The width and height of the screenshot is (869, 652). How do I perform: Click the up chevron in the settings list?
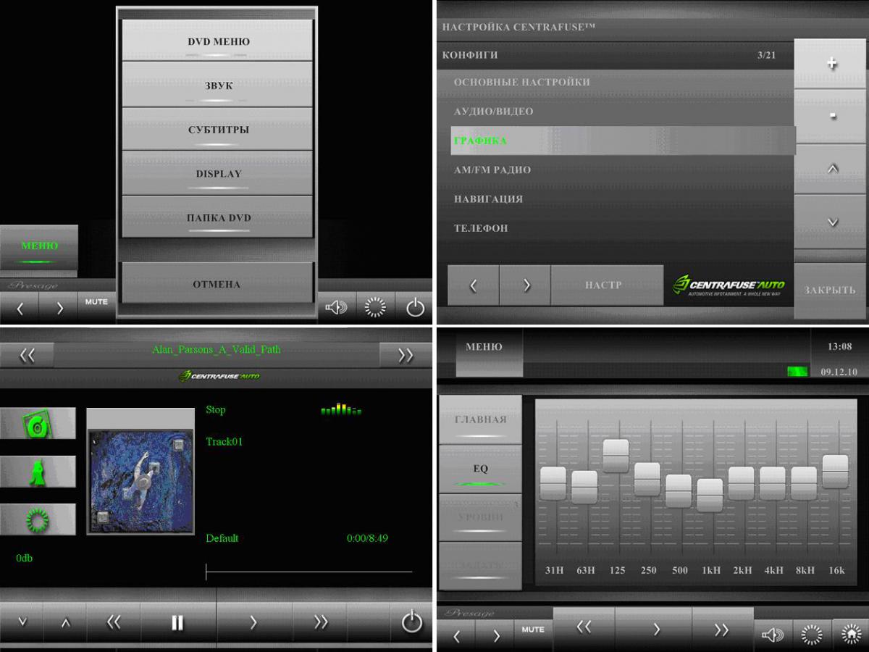point(831,169)
